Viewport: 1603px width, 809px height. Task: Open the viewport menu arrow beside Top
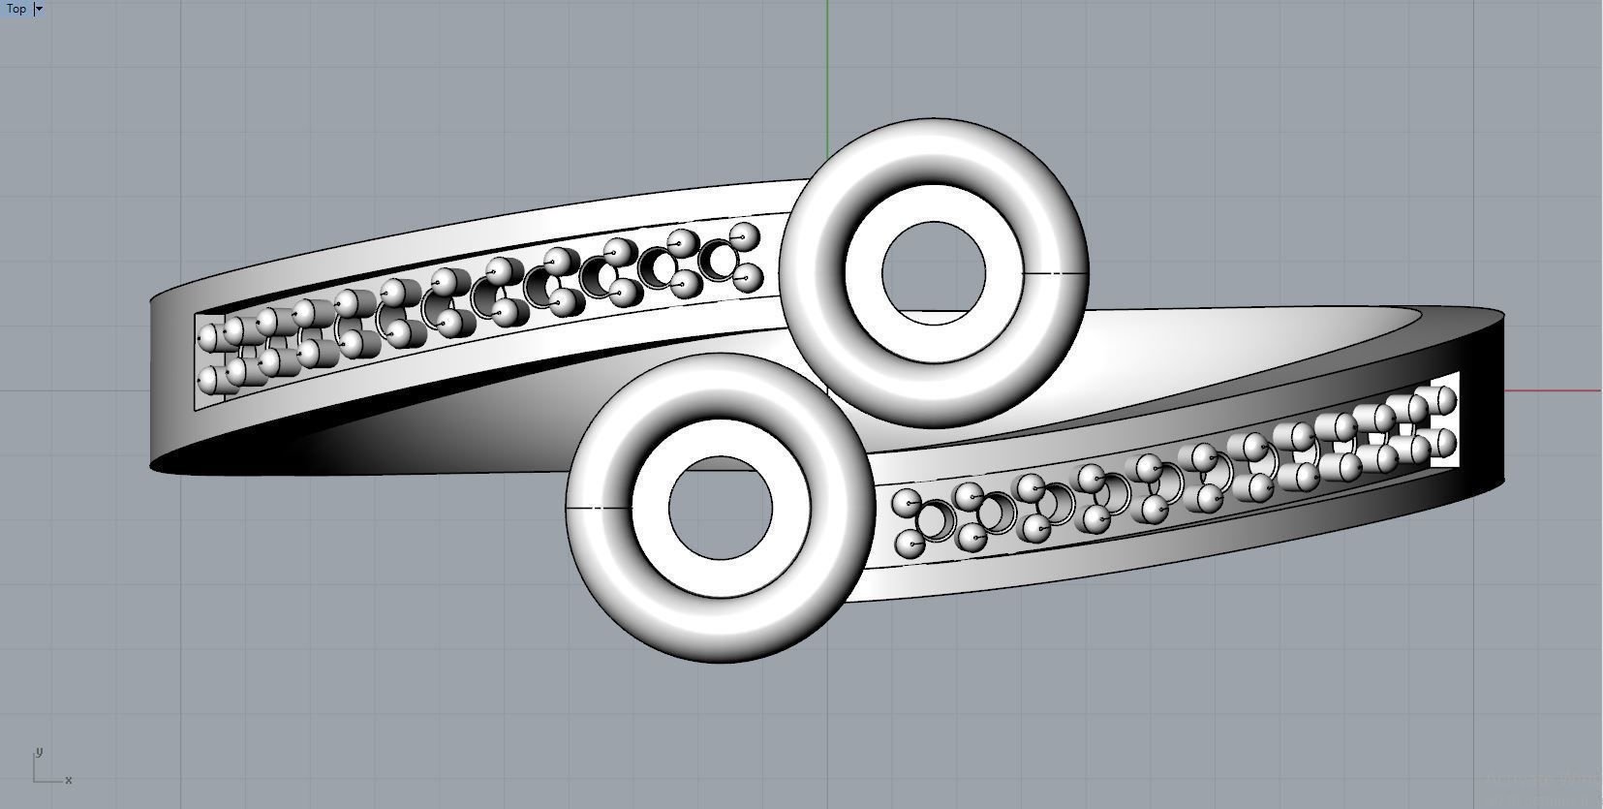point(39,9)
